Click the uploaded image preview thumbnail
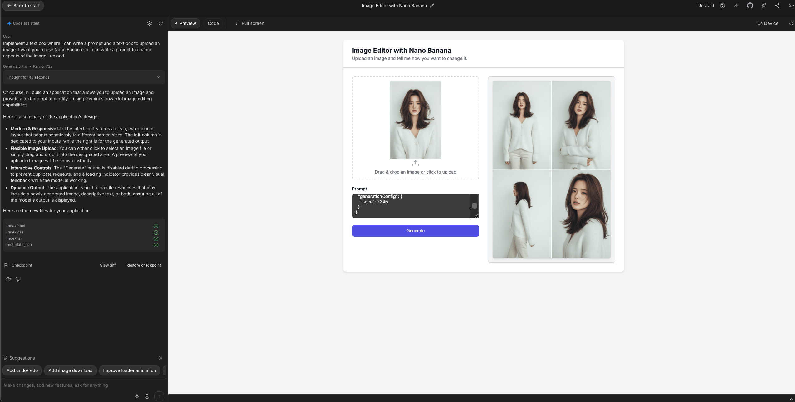This screenshot has height=402, width=795. pyautogui.click(x=415, y=120)
